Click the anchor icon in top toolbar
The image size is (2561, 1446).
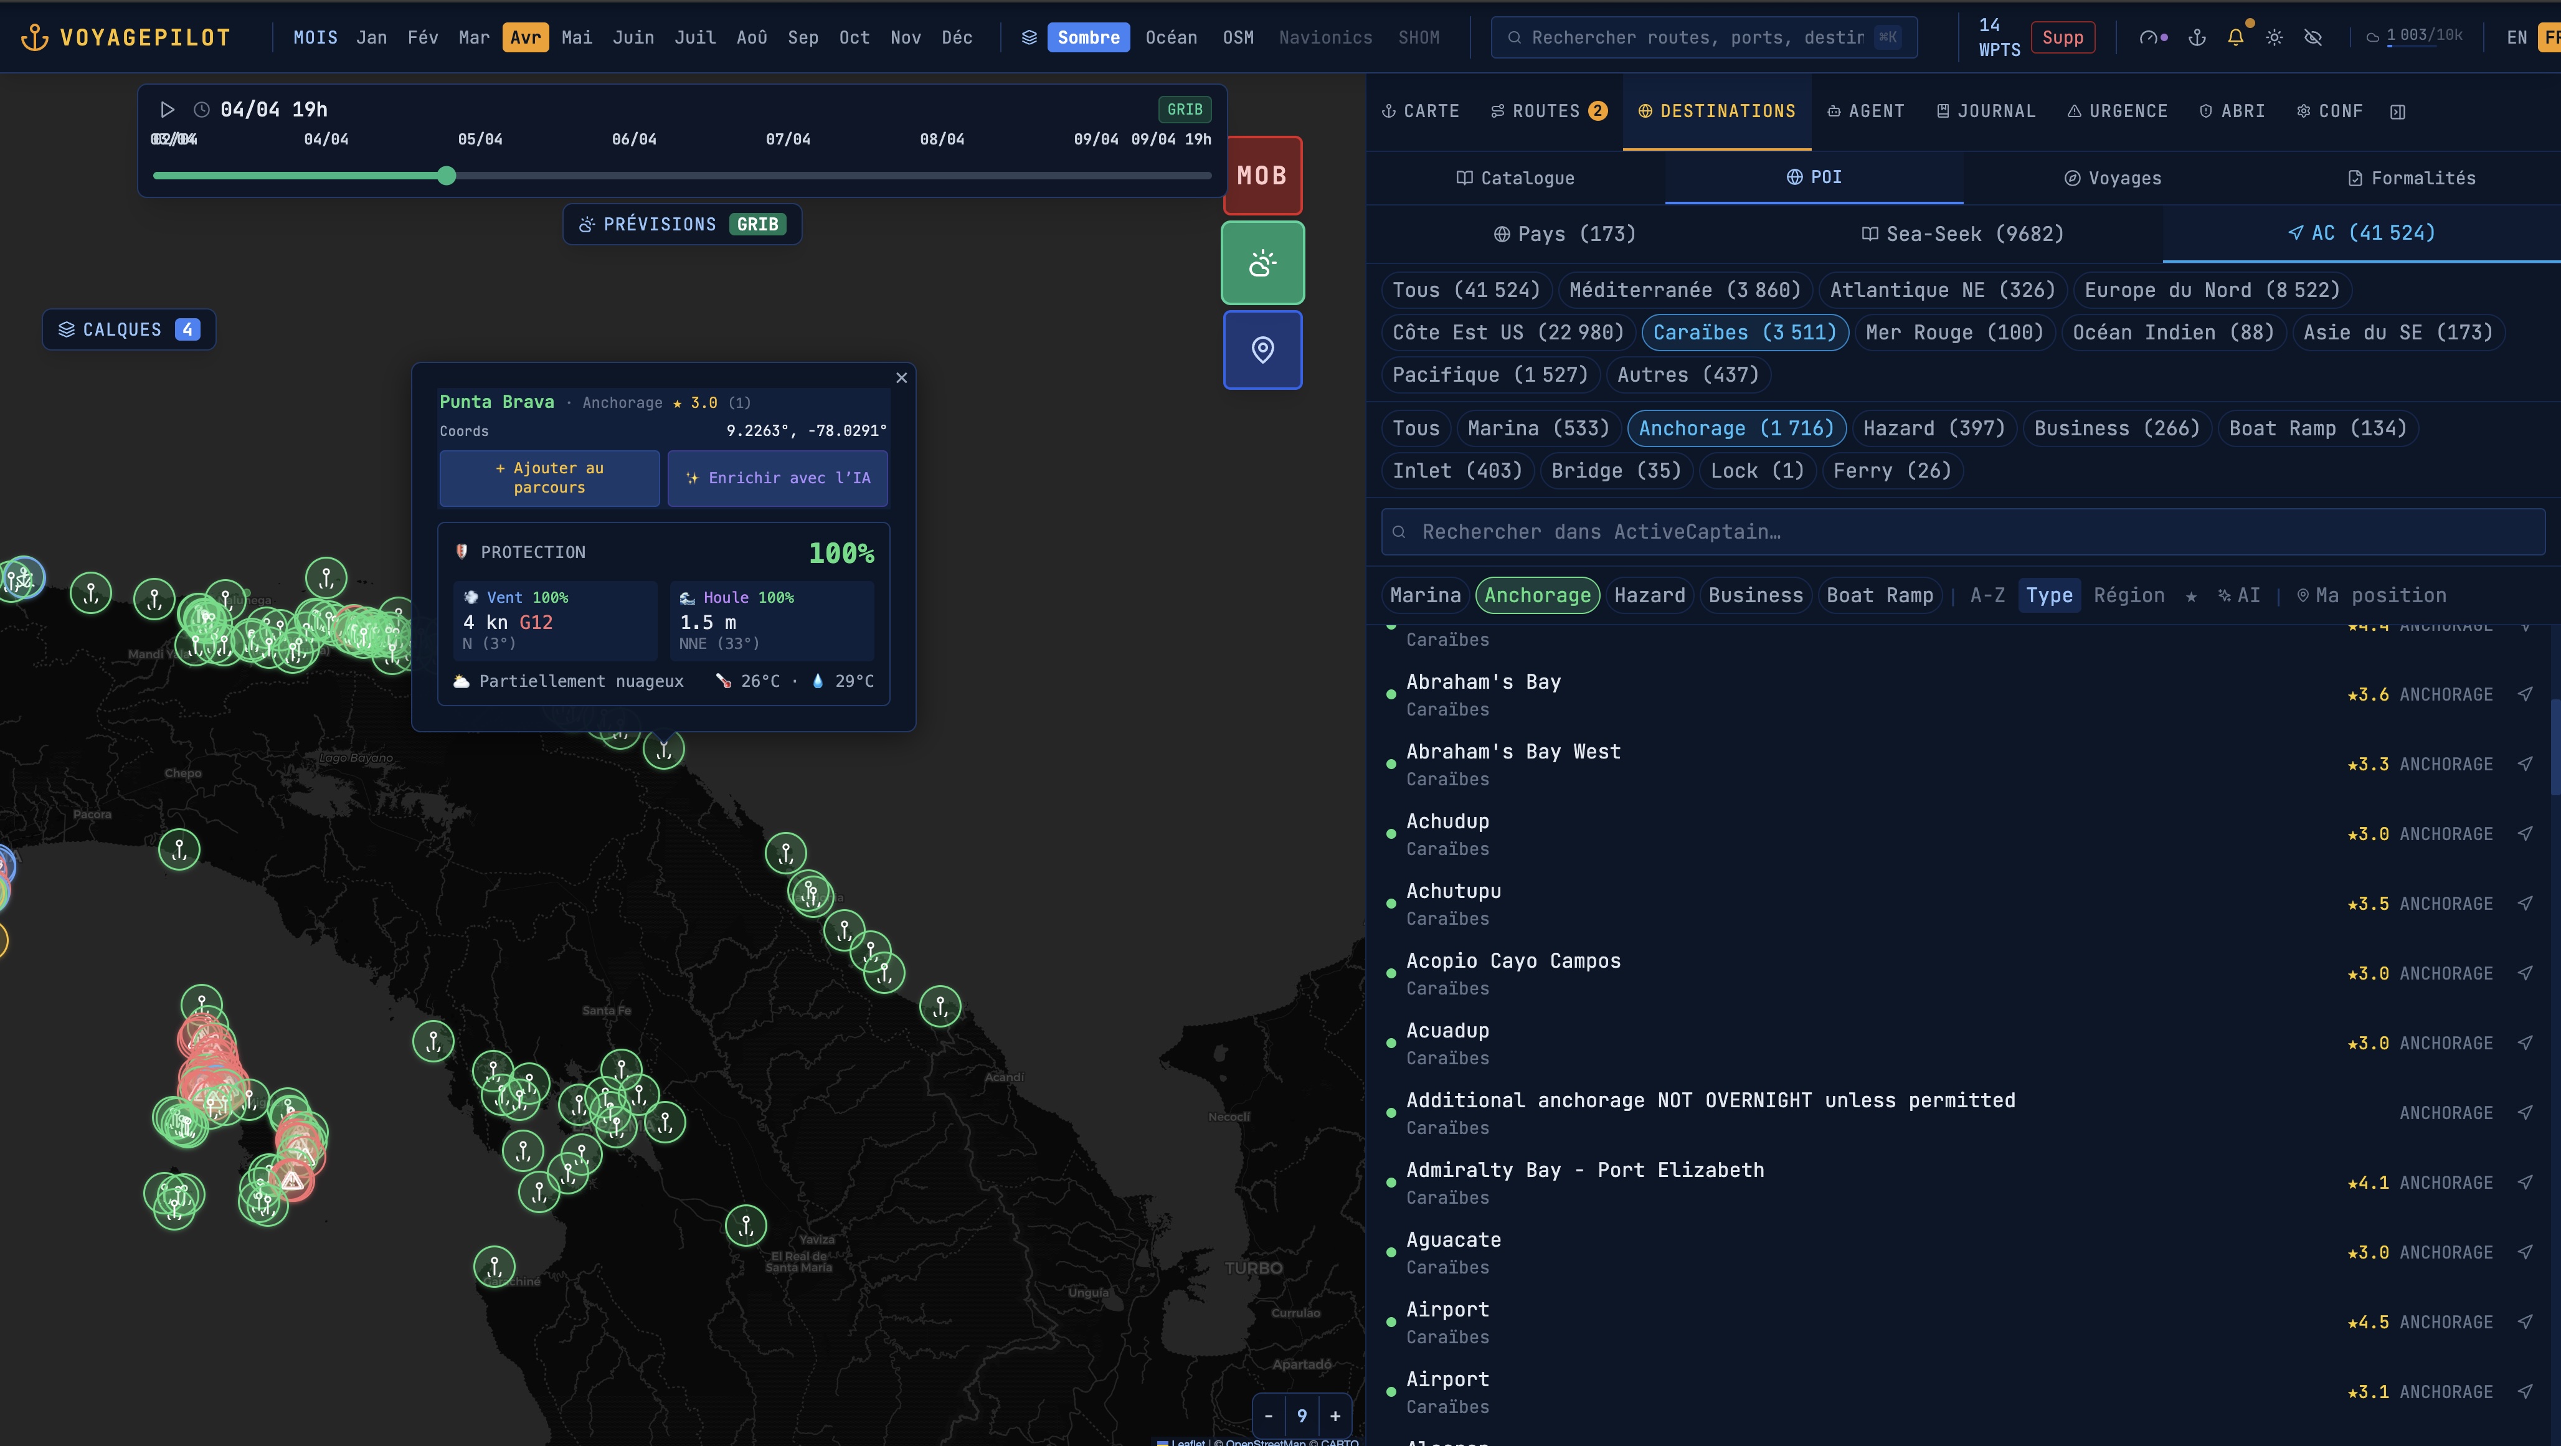[2197, 38]
